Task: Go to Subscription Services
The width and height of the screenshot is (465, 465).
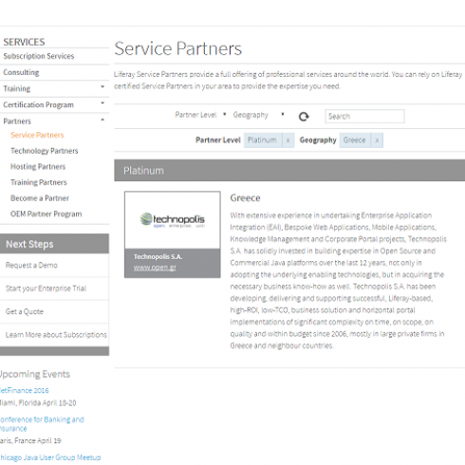Action: click(x=39, y=56)
